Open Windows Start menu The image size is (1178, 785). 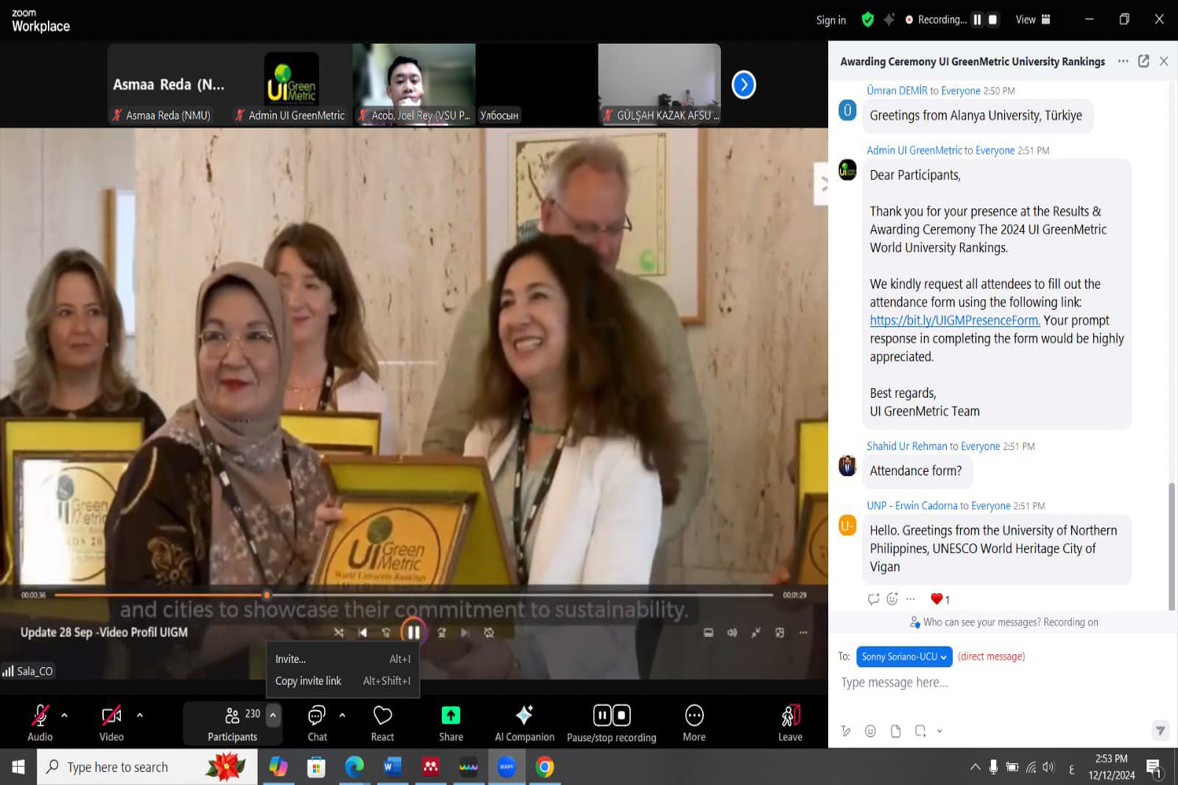point(18,767)
